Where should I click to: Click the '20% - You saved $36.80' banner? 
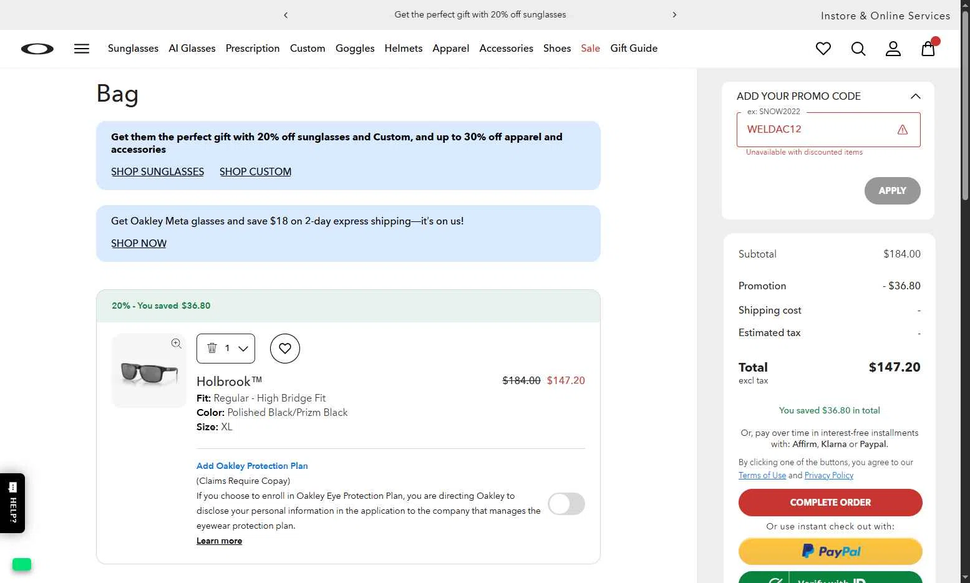(348, 306)
